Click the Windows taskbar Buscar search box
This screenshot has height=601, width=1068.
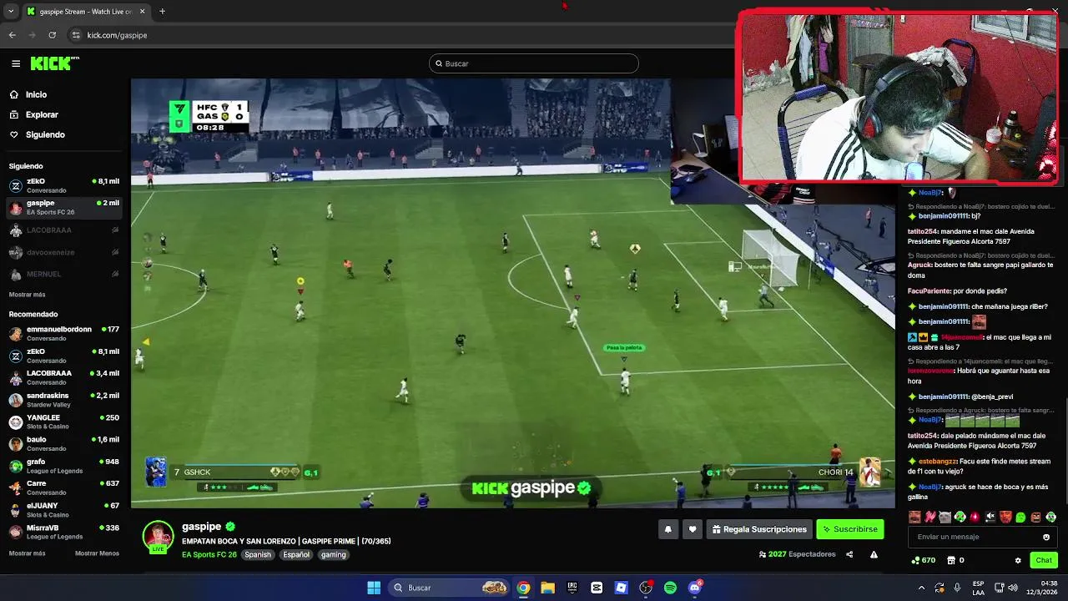tap(450, 588)
